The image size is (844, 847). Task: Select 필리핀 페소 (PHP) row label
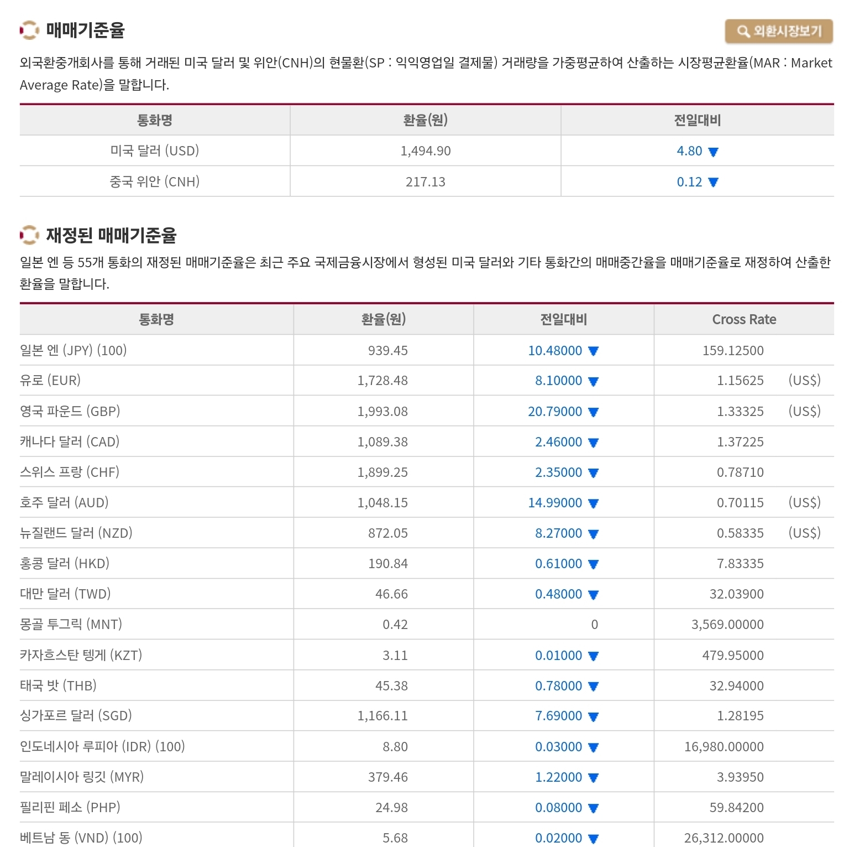pos(70,807)
